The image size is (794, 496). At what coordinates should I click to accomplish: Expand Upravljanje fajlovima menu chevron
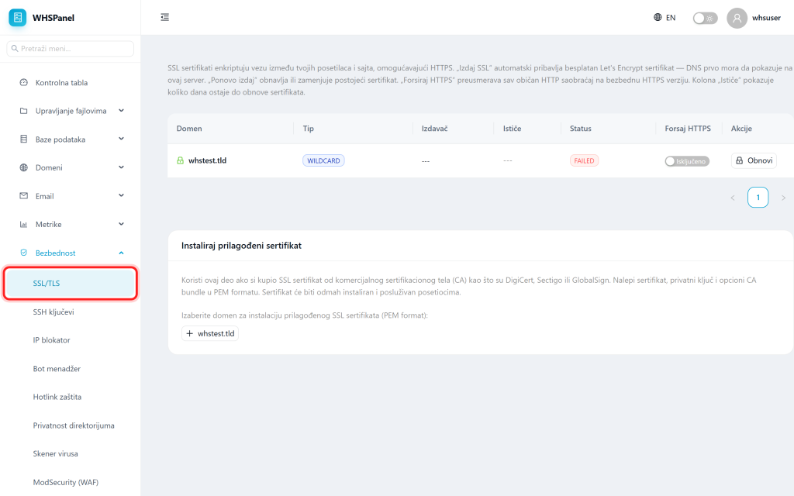point(121,110)
